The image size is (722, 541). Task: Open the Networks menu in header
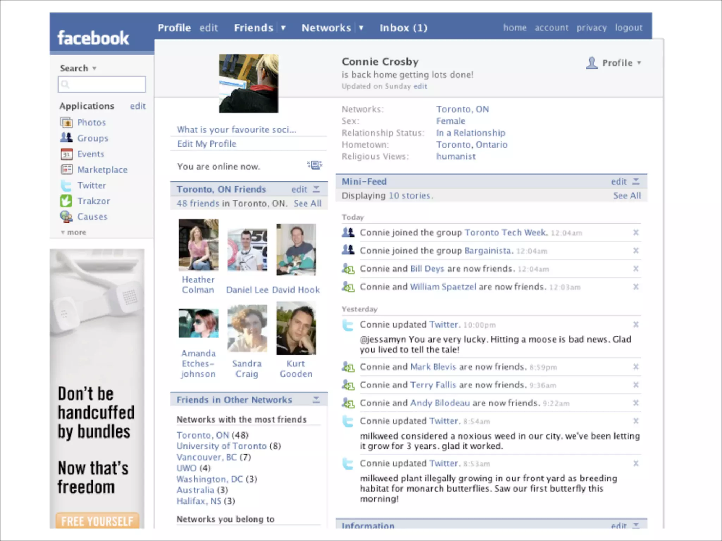point(326,28)
